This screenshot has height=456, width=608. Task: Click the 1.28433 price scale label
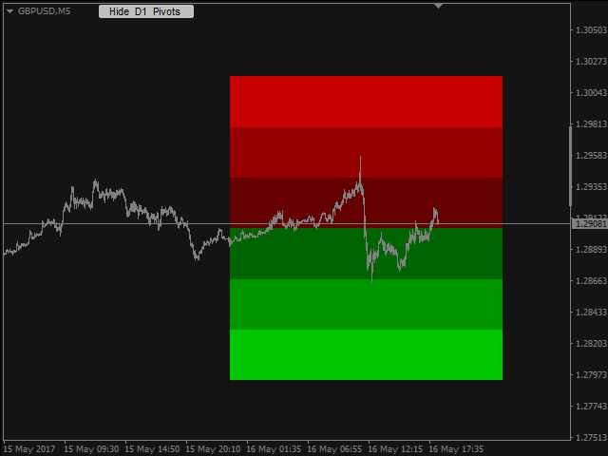tap(591, 313)
